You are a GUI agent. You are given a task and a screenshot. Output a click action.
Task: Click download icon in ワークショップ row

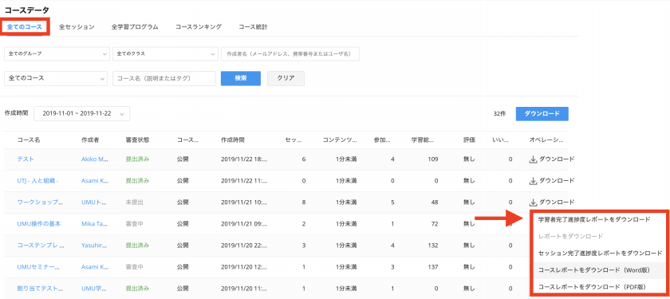click(533, 202)
